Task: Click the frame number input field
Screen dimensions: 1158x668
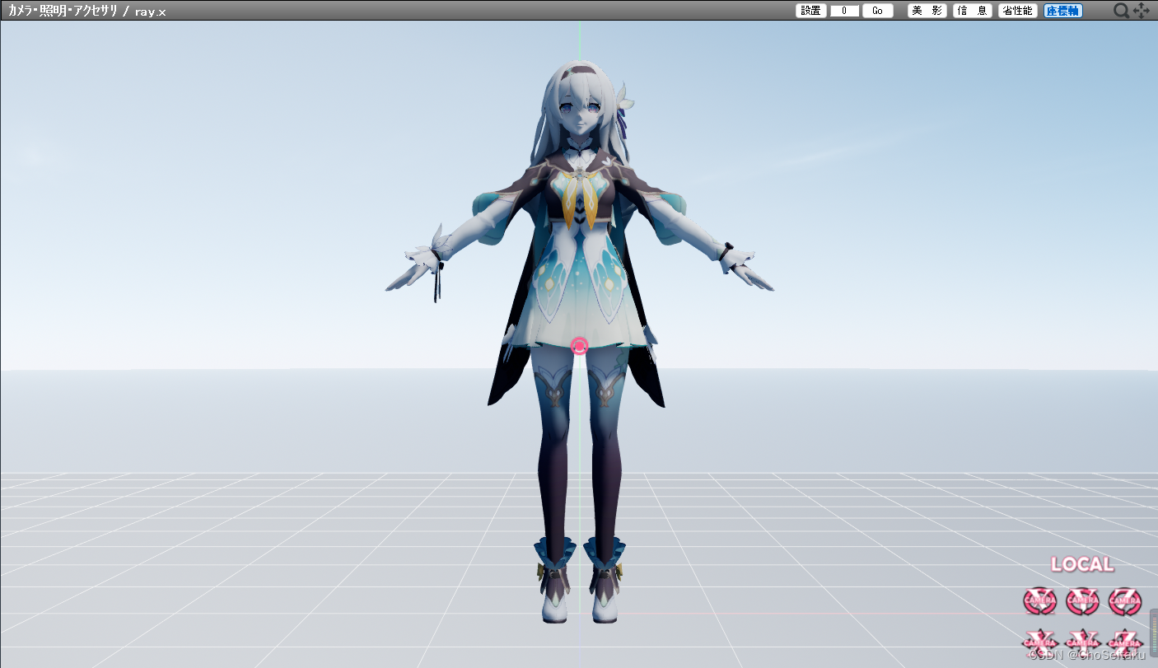Action: (844, 11)
